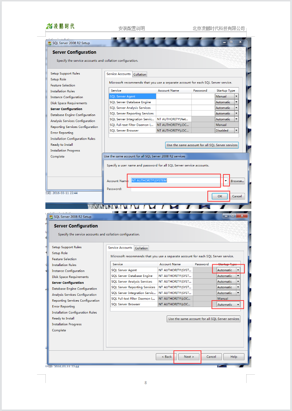Viewport: 292px width, 411px height.
Task: Click the Browse... button in the account dialog
Action: click(x=237, y=181)
